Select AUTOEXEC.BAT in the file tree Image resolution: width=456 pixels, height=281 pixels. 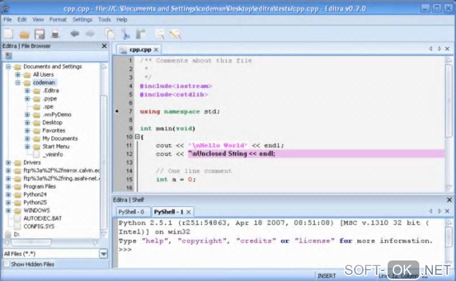[42, 218]
